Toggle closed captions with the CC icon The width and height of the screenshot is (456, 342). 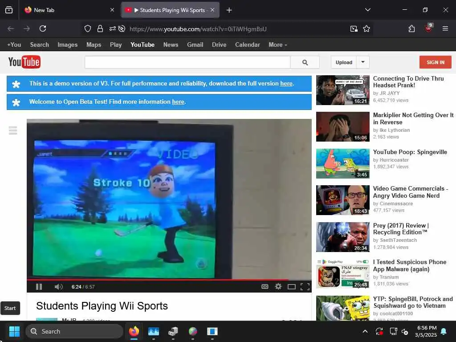pos(265,287)
